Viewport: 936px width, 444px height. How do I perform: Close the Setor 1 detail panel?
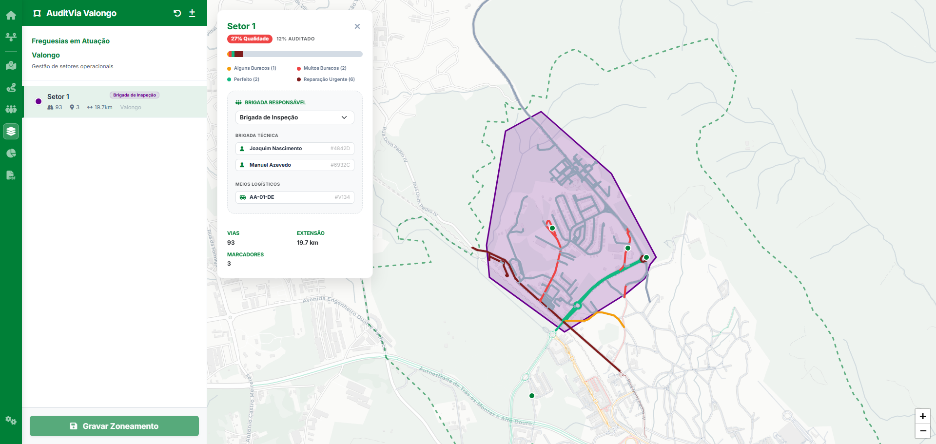pos(357,26)
